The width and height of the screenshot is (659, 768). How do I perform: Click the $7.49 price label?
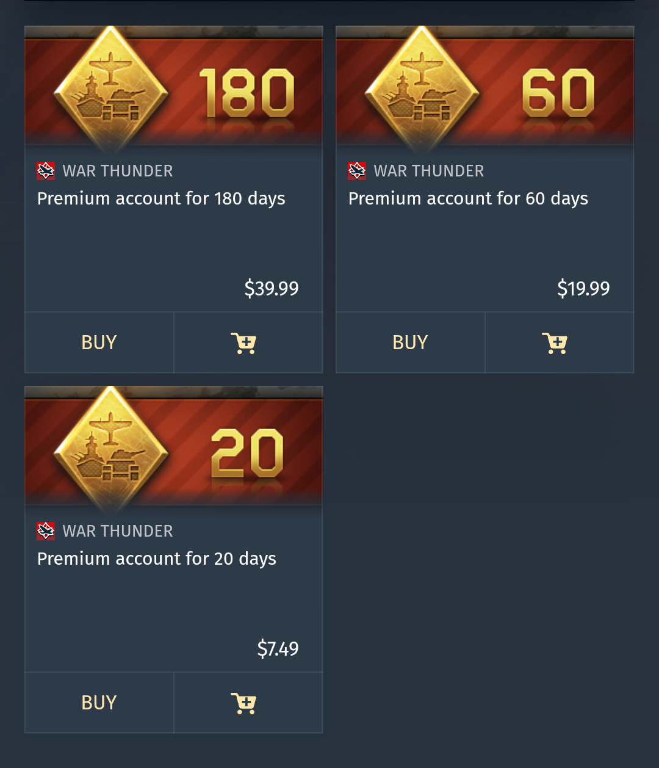[x=278, y=648]
